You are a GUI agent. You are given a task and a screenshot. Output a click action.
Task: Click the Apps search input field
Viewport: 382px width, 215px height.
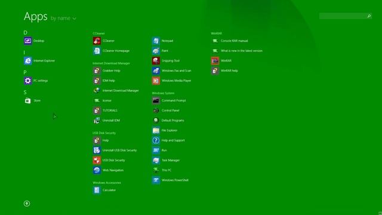pyautogui.click(x=343, y=16)
